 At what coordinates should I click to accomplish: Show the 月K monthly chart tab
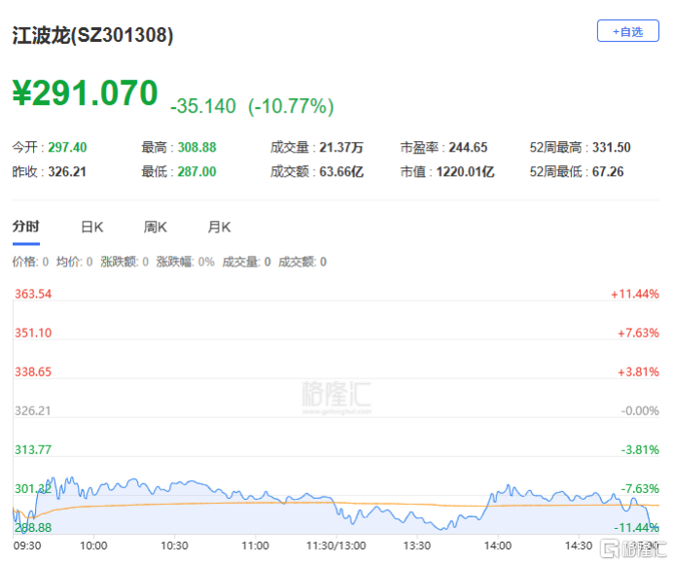click(x=219, y=227)
